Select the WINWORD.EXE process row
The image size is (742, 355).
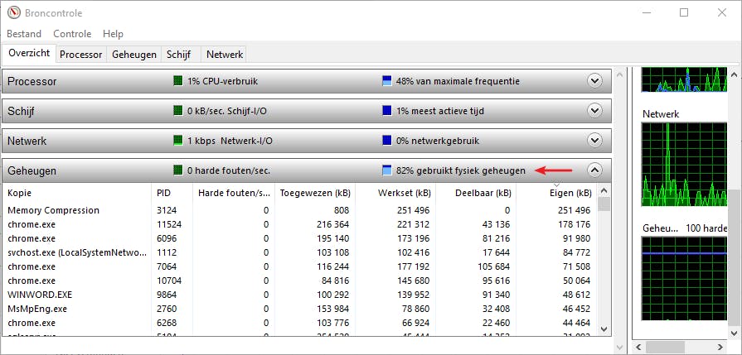(x=41, y=294)
